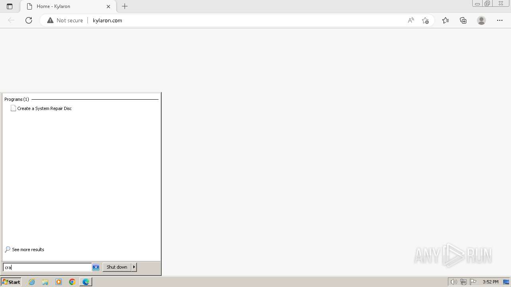This screenshot has height=287, width=511.
Task: Open Edge Settings and more menu
Action: tap(500, 20)
